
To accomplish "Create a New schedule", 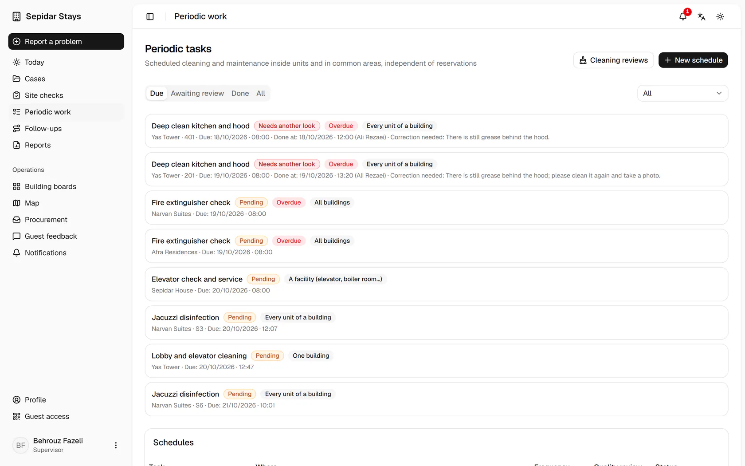I will tap(693, 60).
